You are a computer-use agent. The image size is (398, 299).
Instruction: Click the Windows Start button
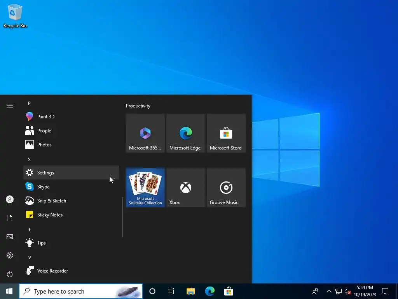click(x=9, y=291)
